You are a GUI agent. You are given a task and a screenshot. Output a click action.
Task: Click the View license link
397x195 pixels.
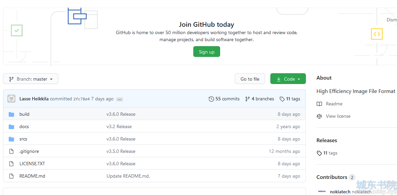click(338, 116)
